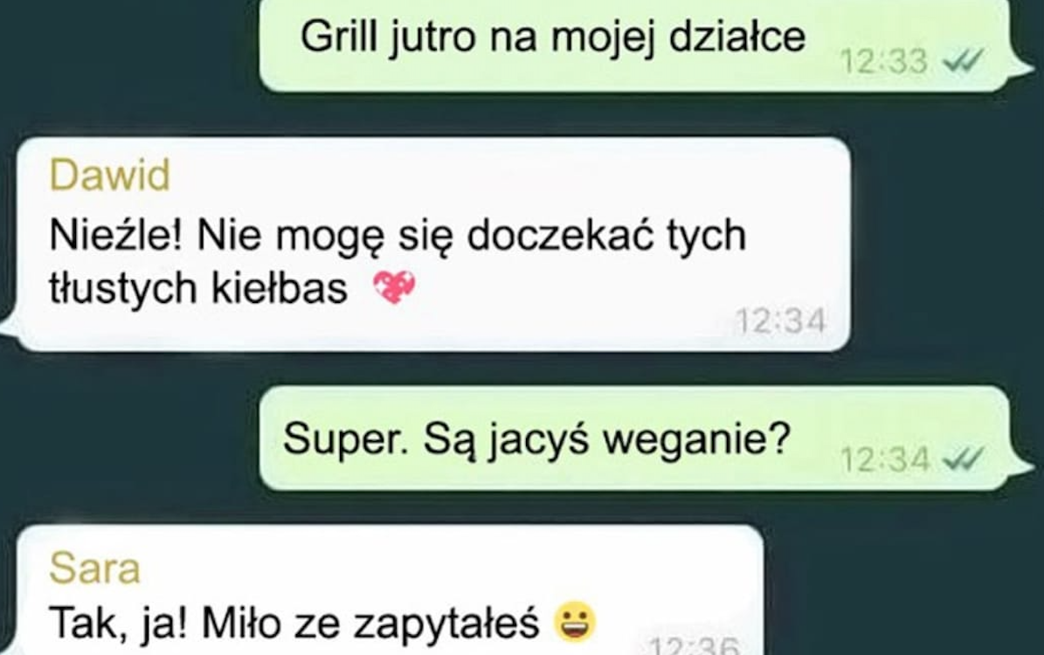Click the 12:36 timestamp in Sara's message
Viewport: 1044px width, 655px height.
pos(695,645)
